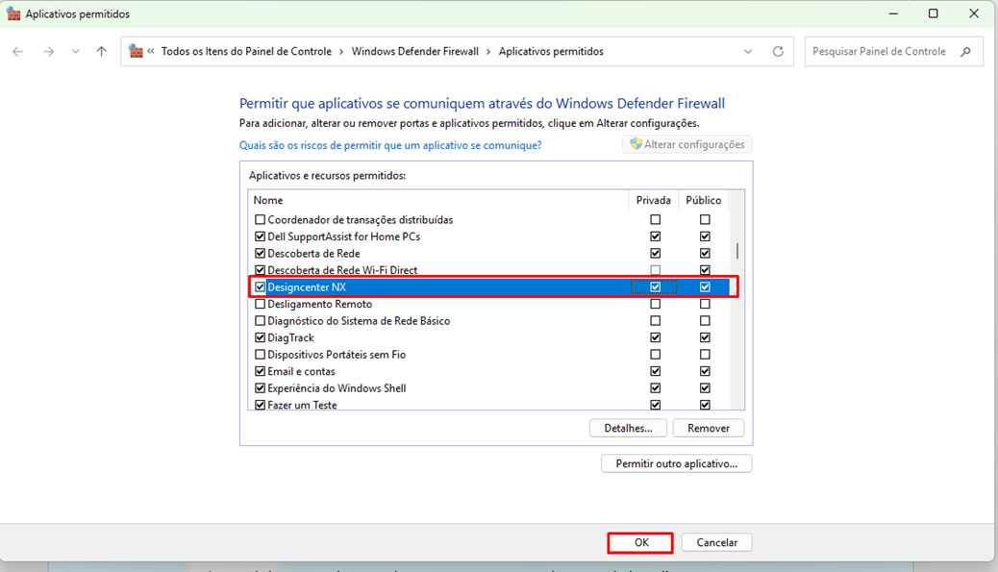Toggle Público checkbox for DiagTrack
Viewport: 998px width, 572px height.
click(705, 338)
